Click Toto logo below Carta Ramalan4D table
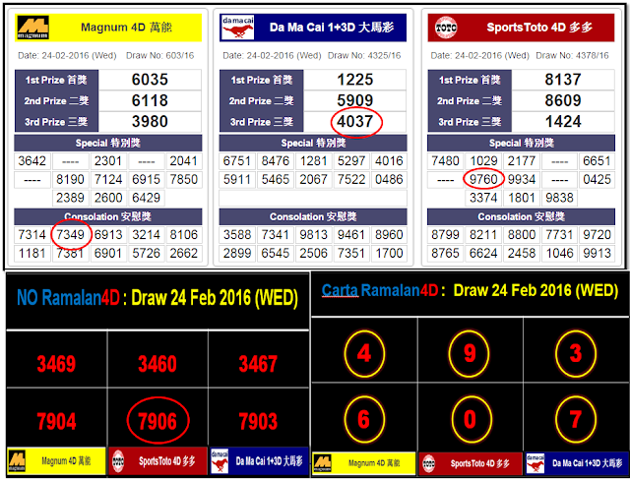Screen dimensions: 630x479 click(x=429, y=463)
